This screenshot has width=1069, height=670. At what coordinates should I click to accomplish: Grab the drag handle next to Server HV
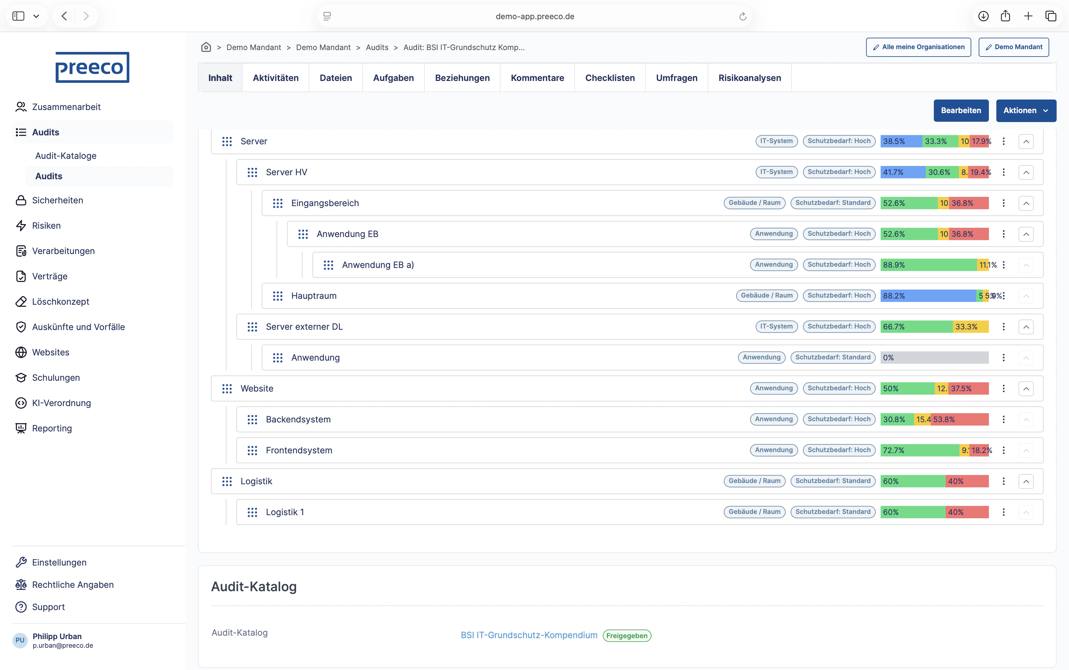[252, 172]
